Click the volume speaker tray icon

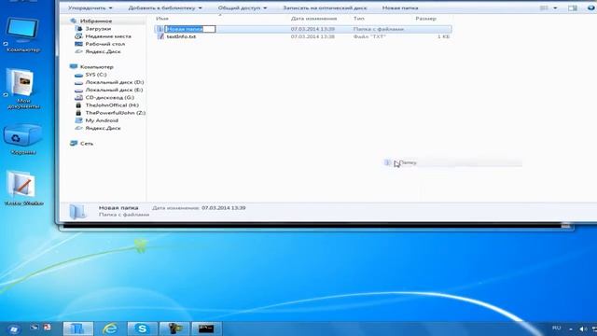tap(583, 329)
